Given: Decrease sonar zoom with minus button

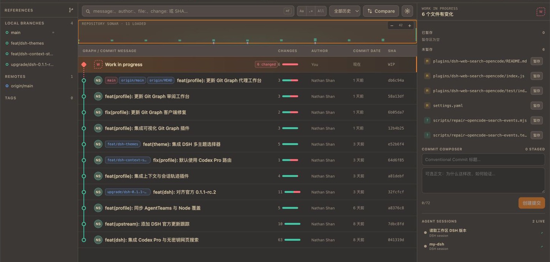Looking at the screenshot, I should 392,25.
